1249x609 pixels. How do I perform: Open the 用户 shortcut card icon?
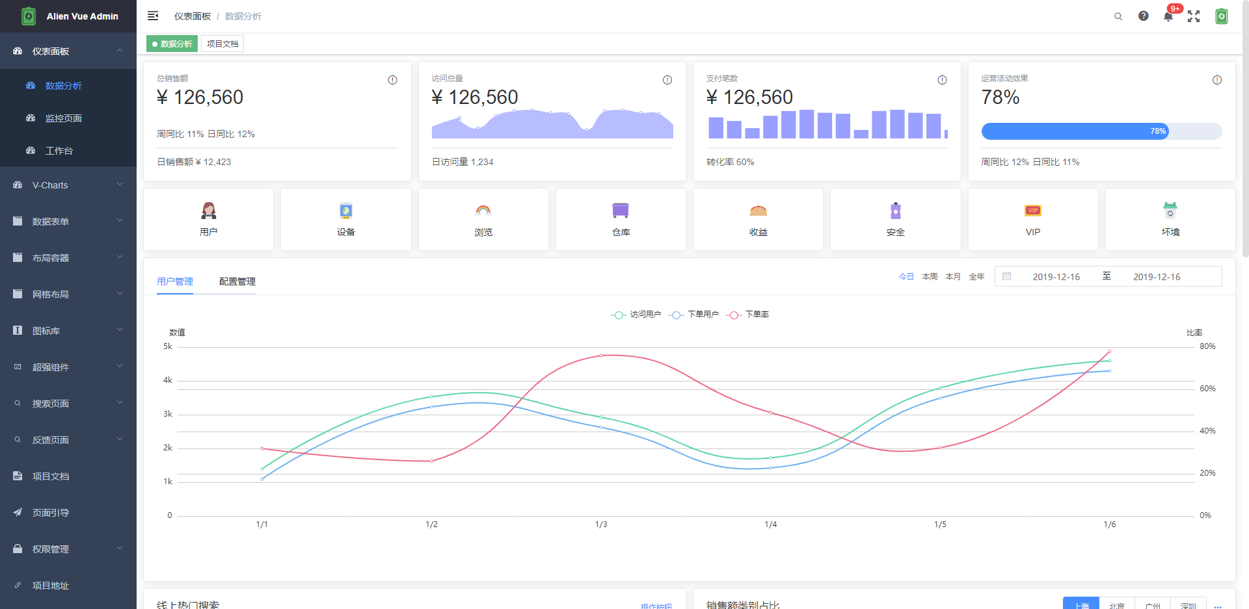pyautogui.click(x=209, y=210)
